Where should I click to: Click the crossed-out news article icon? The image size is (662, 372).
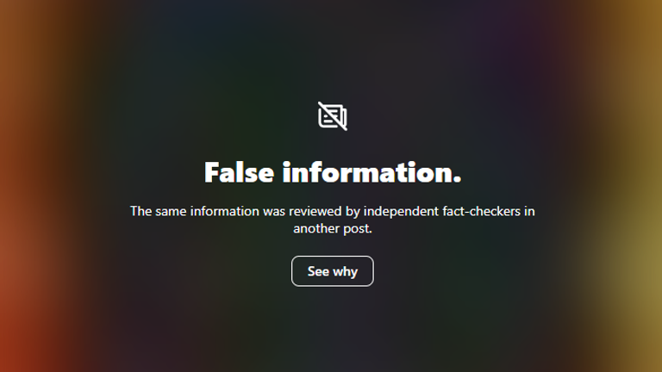click(x=333, y=116)
